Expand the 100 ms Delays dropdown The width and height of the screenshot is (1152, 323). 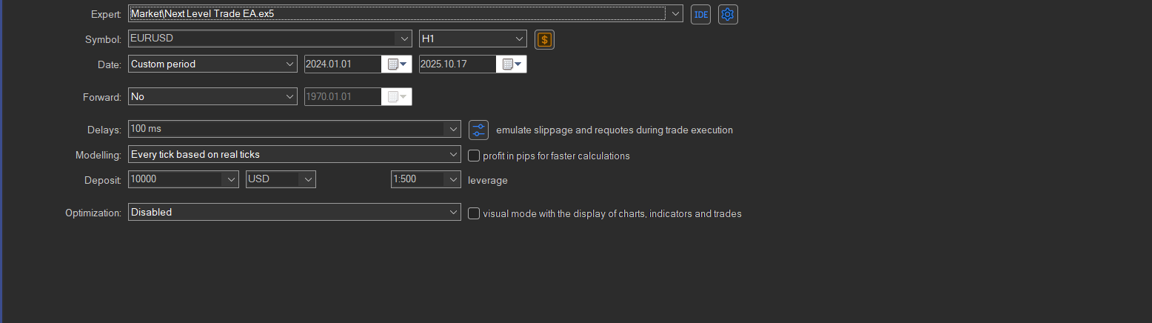pyautogui.click(x=453, y=129)
